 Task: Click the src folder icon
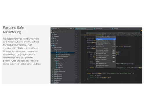click(53, 45)
